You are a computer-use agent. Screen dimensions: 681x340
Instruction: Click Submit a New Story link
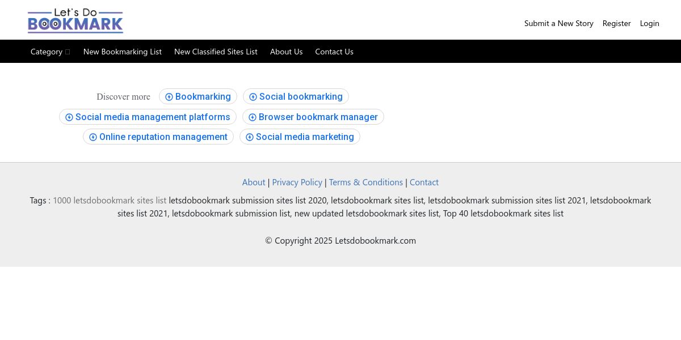[x=559, y=23]
